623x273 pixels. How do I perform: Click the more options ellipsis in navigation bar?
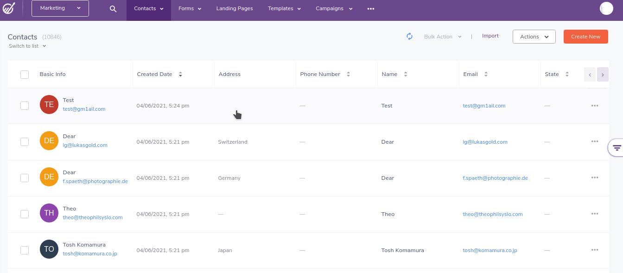click(x=370, y=9)
